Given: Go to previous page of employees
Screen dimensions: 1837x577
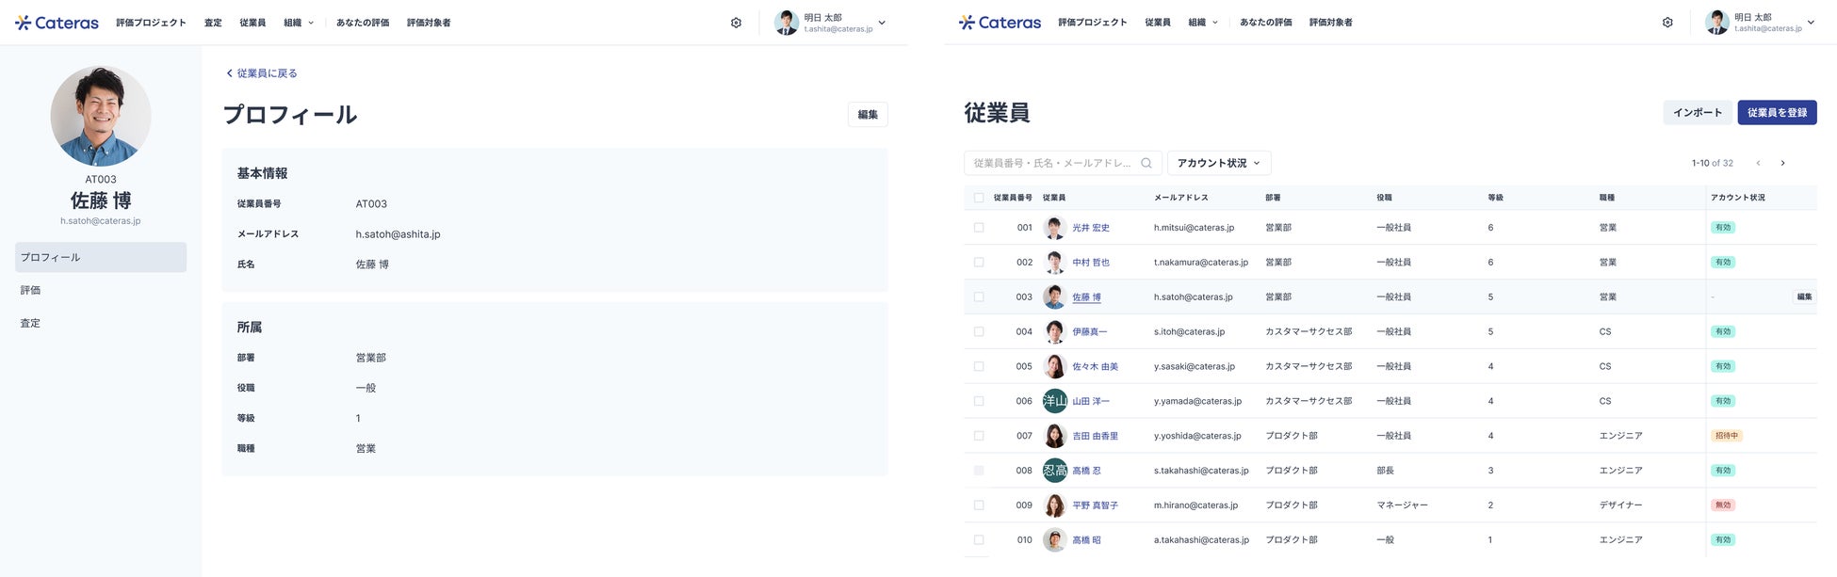Looking at the screenshot, I should click(1758, 163).
